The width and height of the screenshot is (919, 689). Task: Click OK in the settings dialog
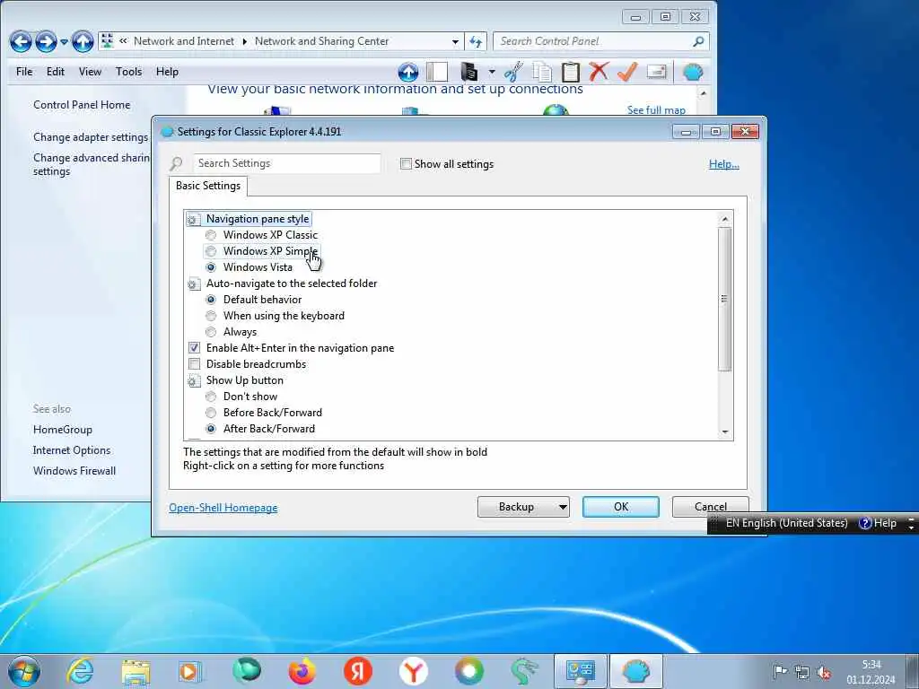(621, 507)
